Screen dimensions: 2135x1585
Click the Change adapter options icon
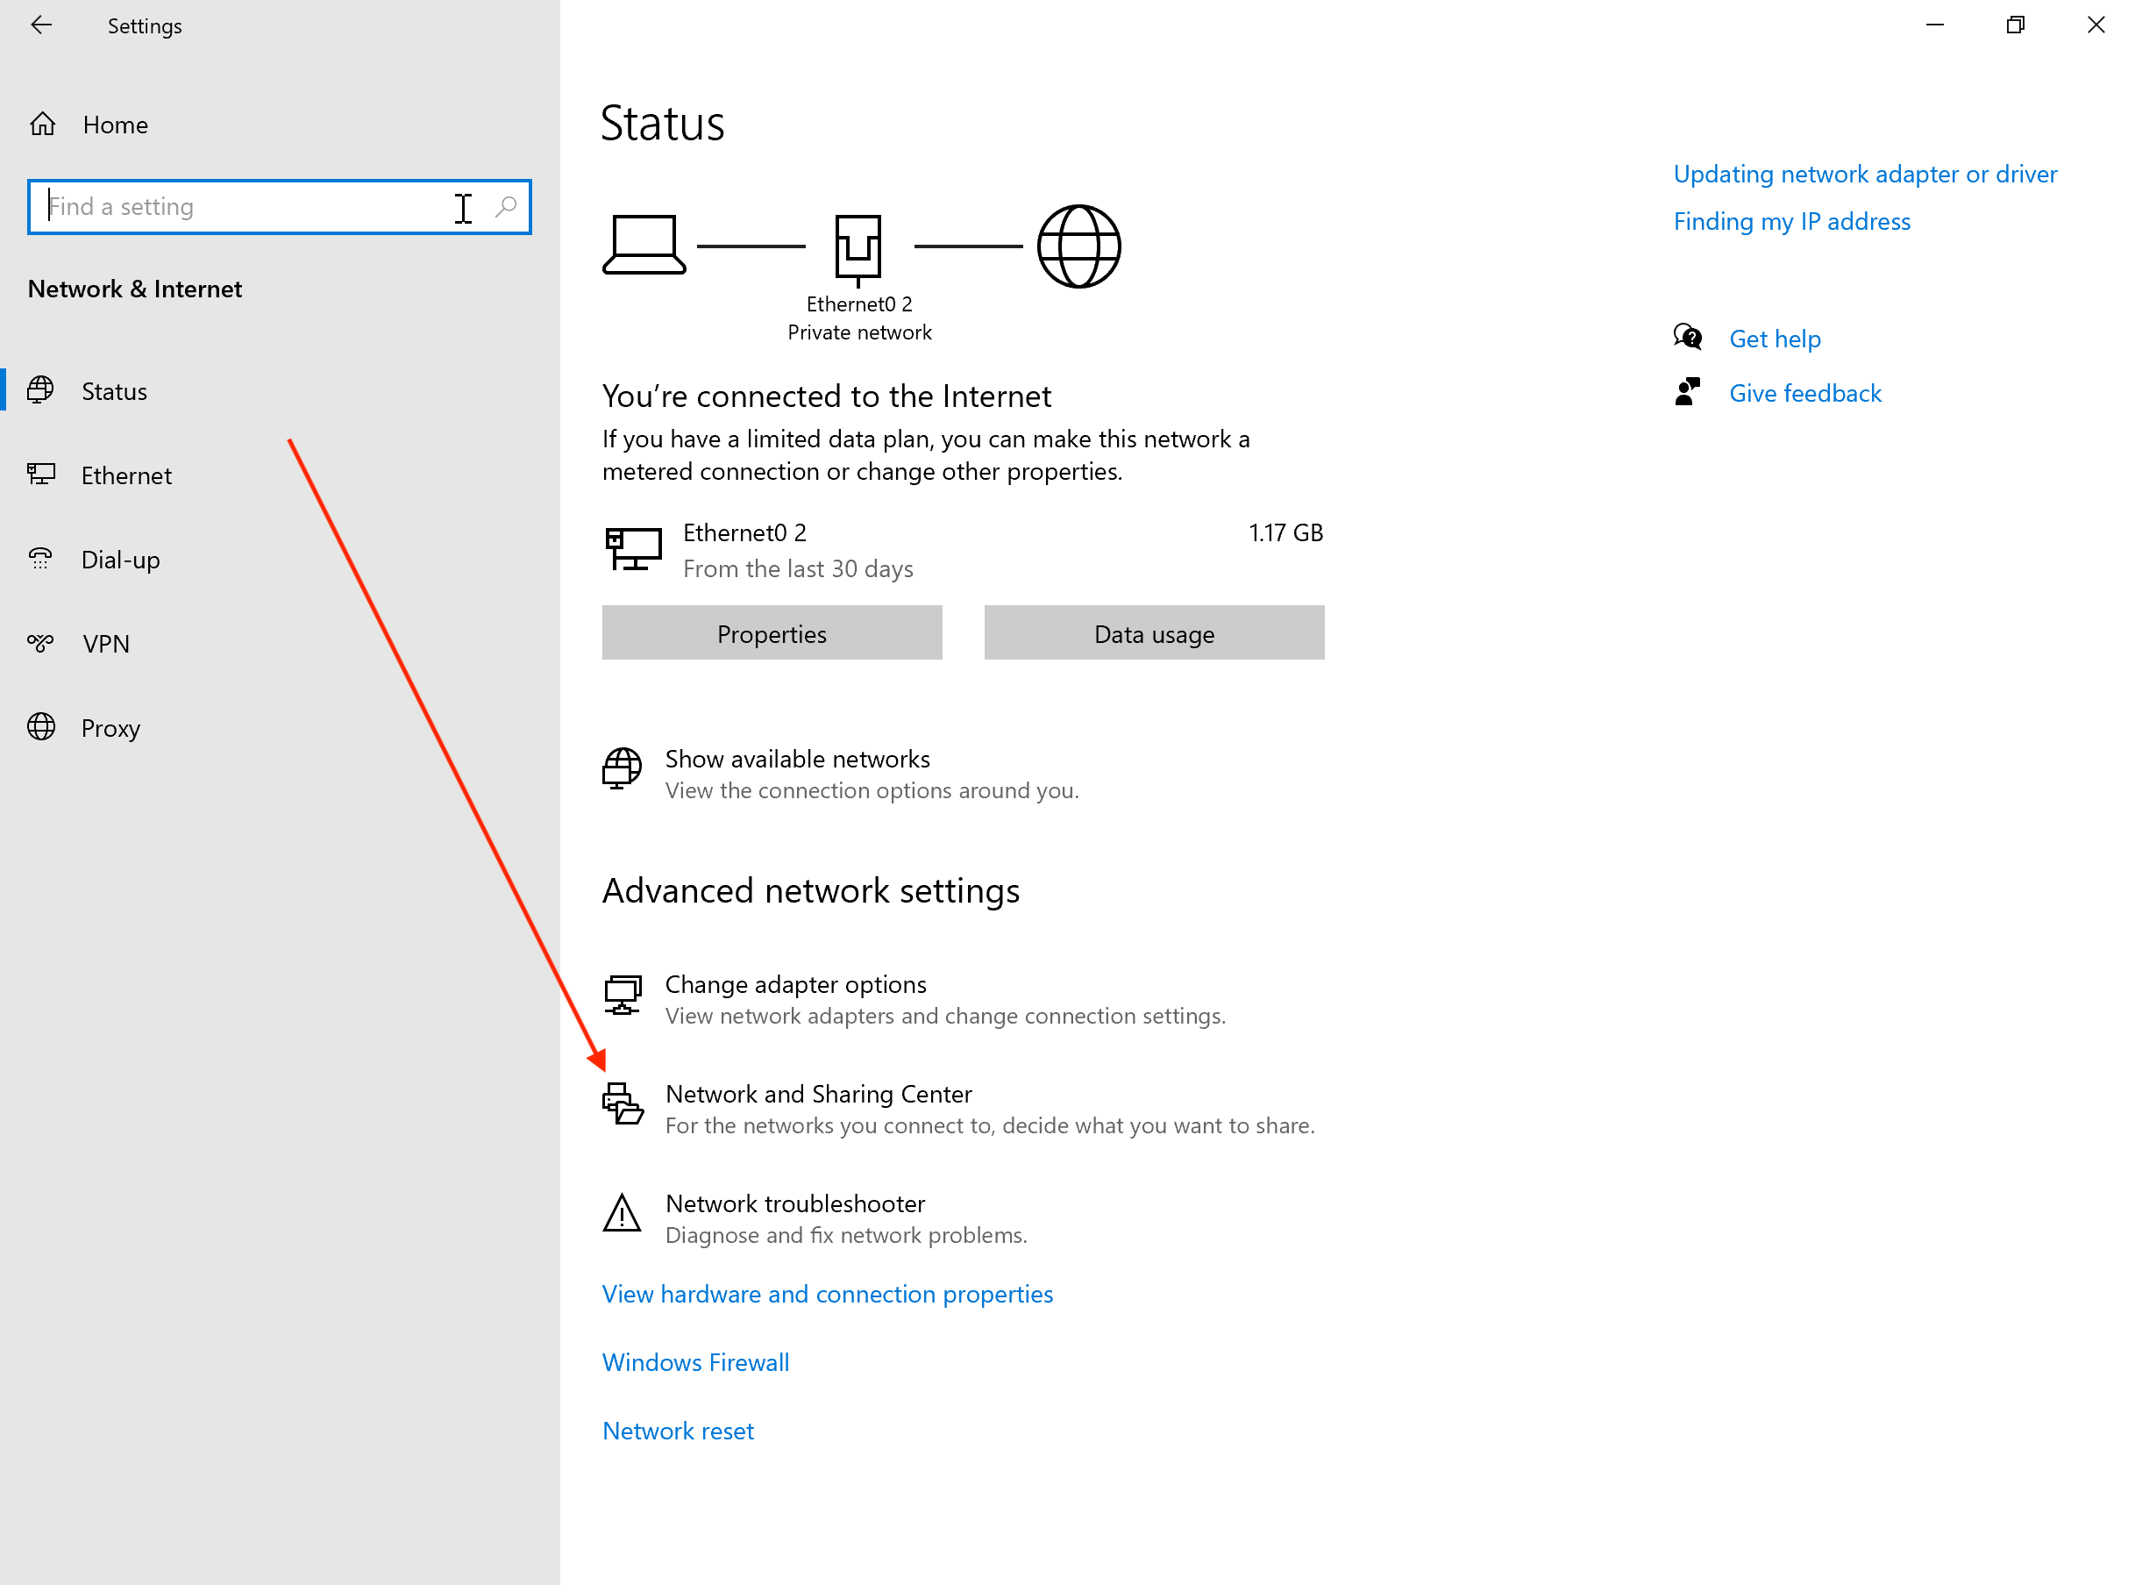click(x=623, y=995)
